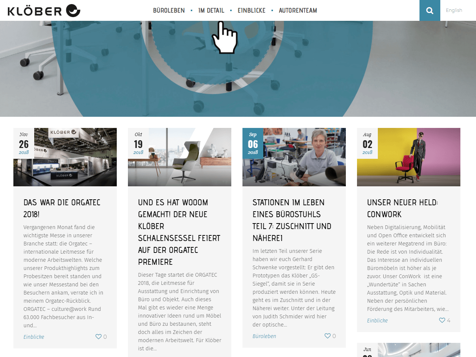Open the Im Detail menu
476x357 pixels.
[211, 10]
